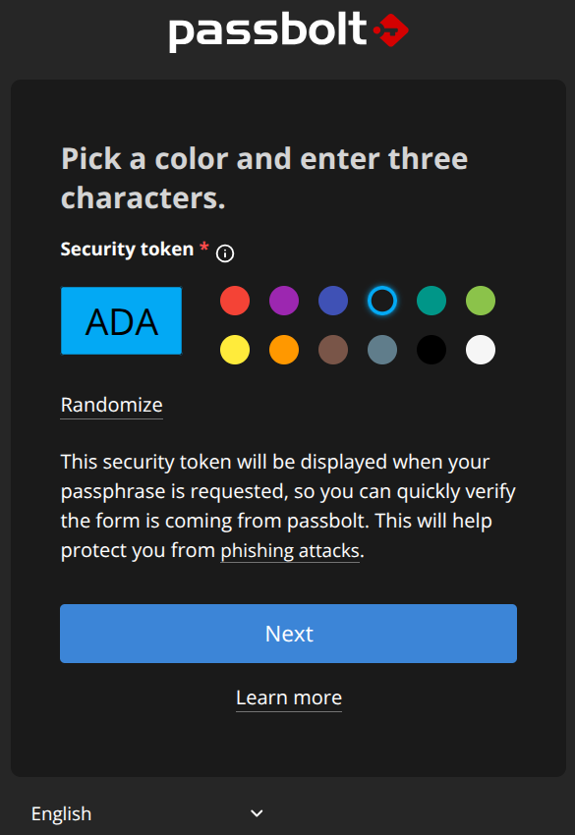Click the currently selected cyan color swatch
This screenshot has height=835, width=575.
[x=382, y=301]
